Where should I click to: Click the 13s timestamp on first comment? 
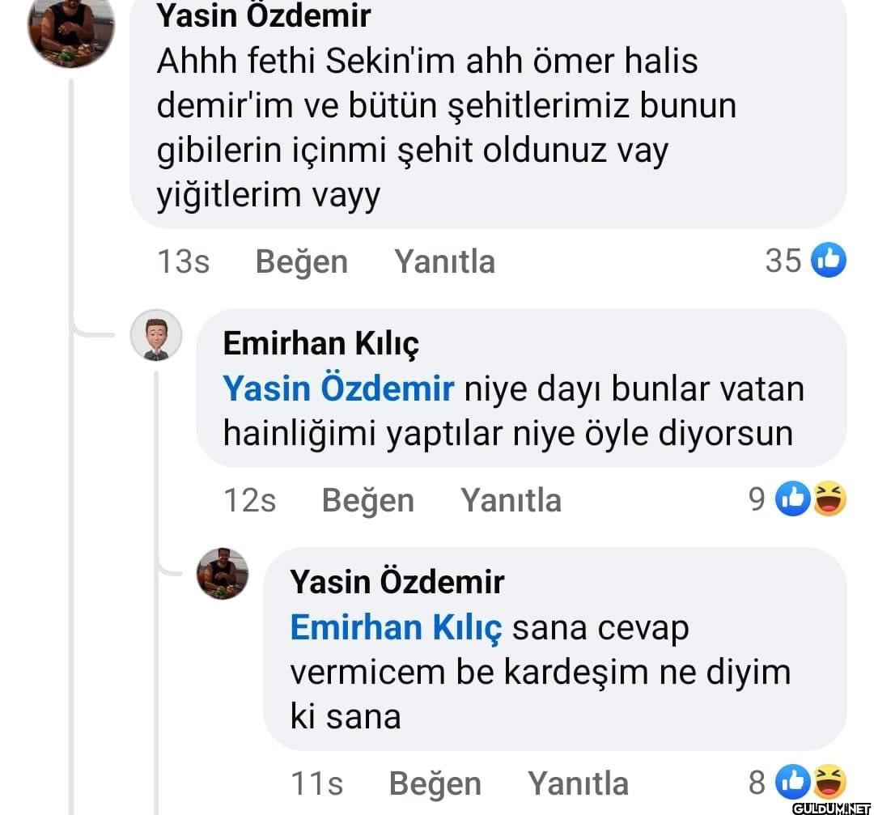[183, 261]
